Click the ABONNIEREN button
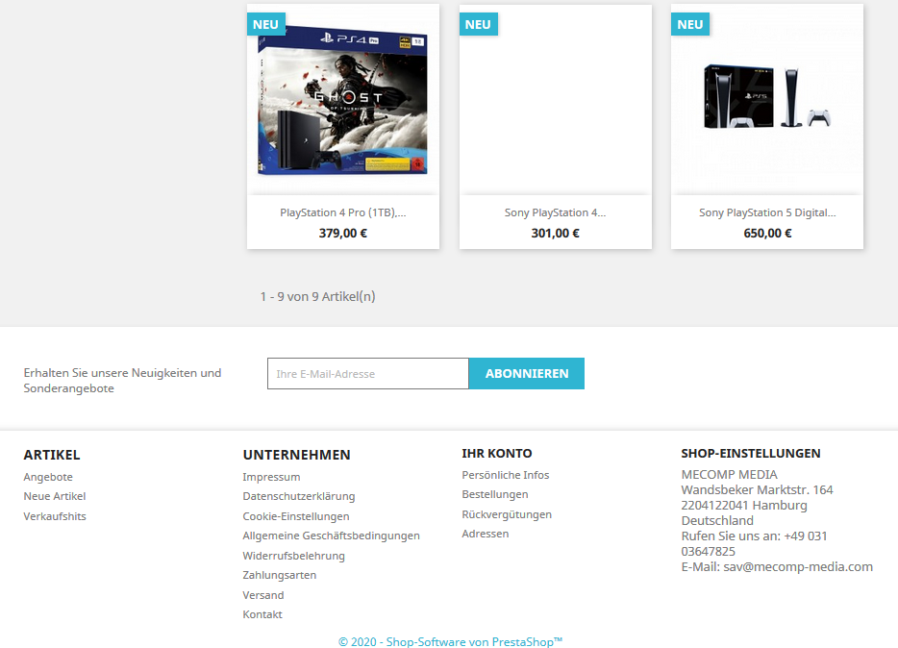The image size is (898, 648). point(527,374)
